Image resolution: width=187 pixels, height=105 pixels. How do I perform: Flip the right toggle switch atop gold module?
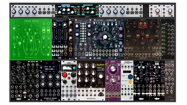[145, 23]
